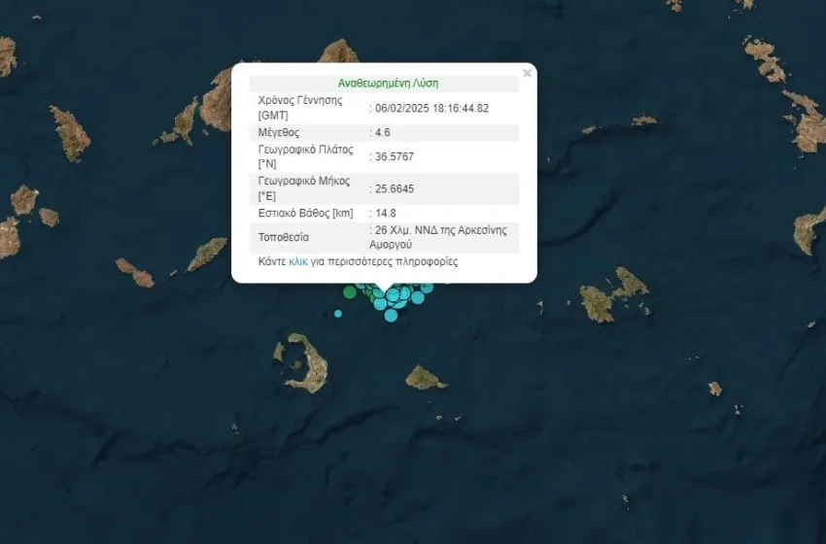The height and width of the screenshot is (544, 826).
Task: Click the longitude value 25.6645
Action: click(x=395, y=188)
